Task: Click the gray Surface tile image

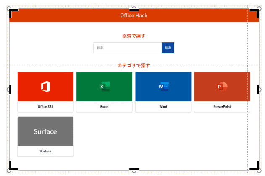Action: pyautogui.click(x=45, y=131)
